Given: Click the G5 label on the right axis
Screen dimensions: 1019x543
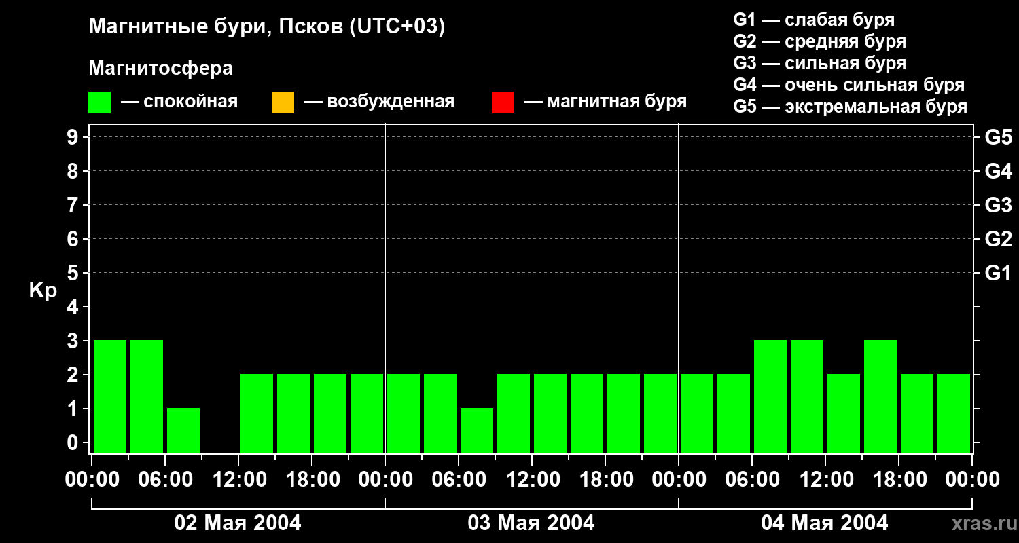Looking at the screenshot, I should 999,137.
